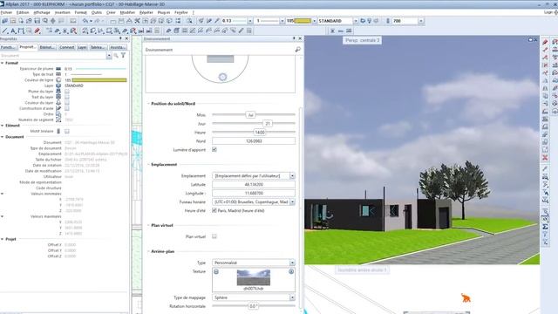Click the height icon left of 700 field
The image size is (558, 314).
[387, 21]
